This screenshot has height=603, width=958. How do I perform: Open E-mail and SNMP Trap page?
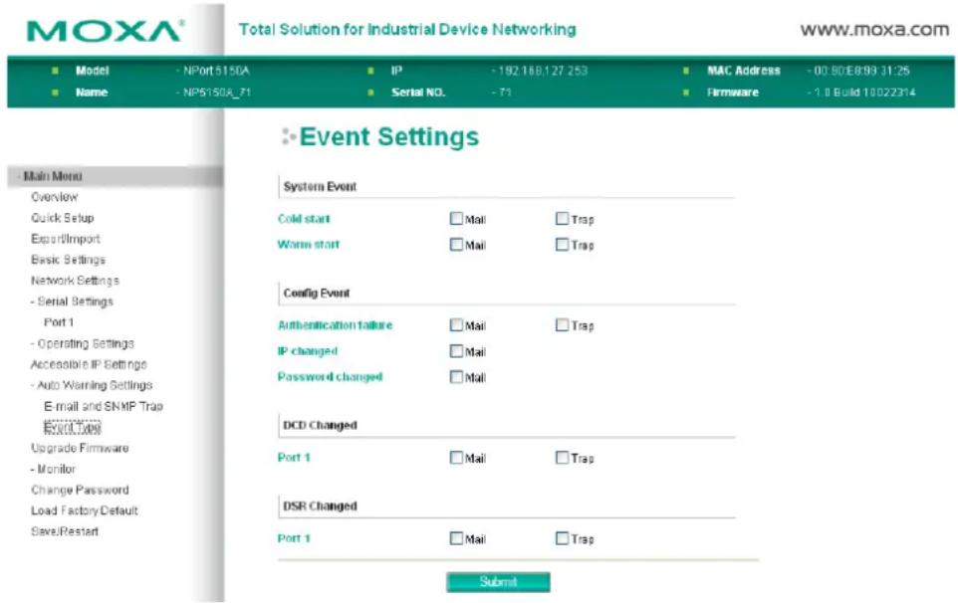[104, 406]
